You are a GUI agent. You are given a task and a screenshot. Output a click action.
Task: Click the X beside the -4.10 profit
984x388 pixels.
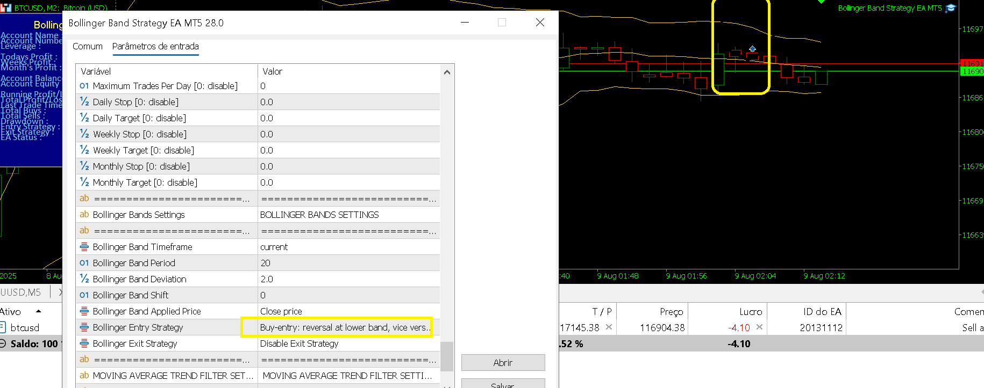759,327
